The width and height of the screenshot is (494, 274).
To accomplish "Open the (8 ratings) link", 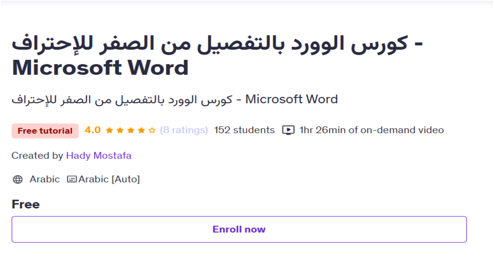I will tap(184, 130).
